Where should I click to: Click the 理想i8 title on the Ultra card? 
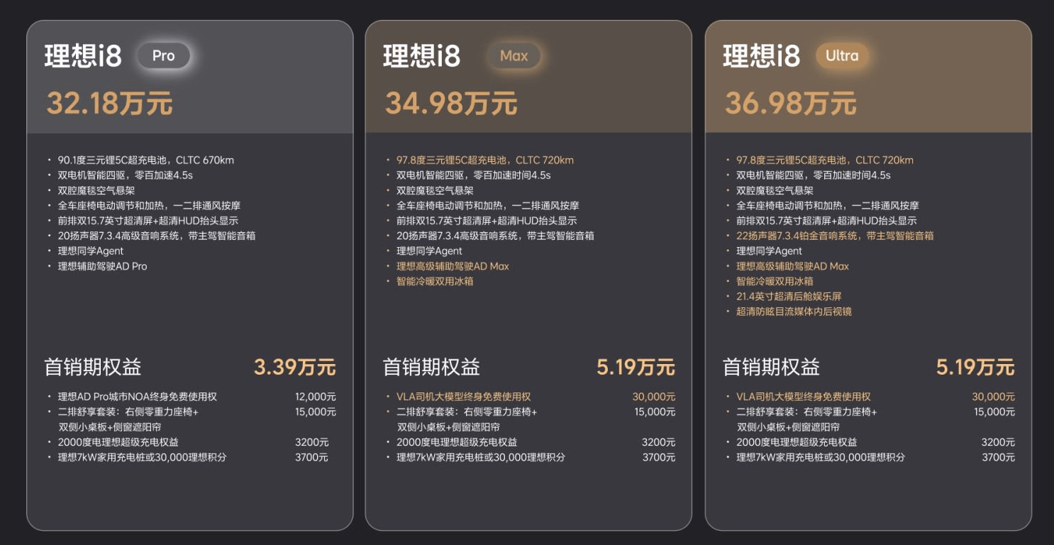coord(762,56)
